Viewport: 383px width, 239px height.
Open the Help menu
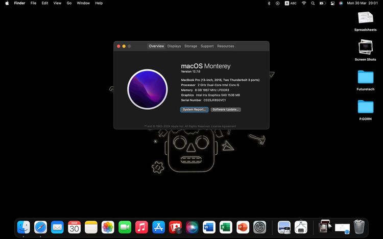click(99, 3)
